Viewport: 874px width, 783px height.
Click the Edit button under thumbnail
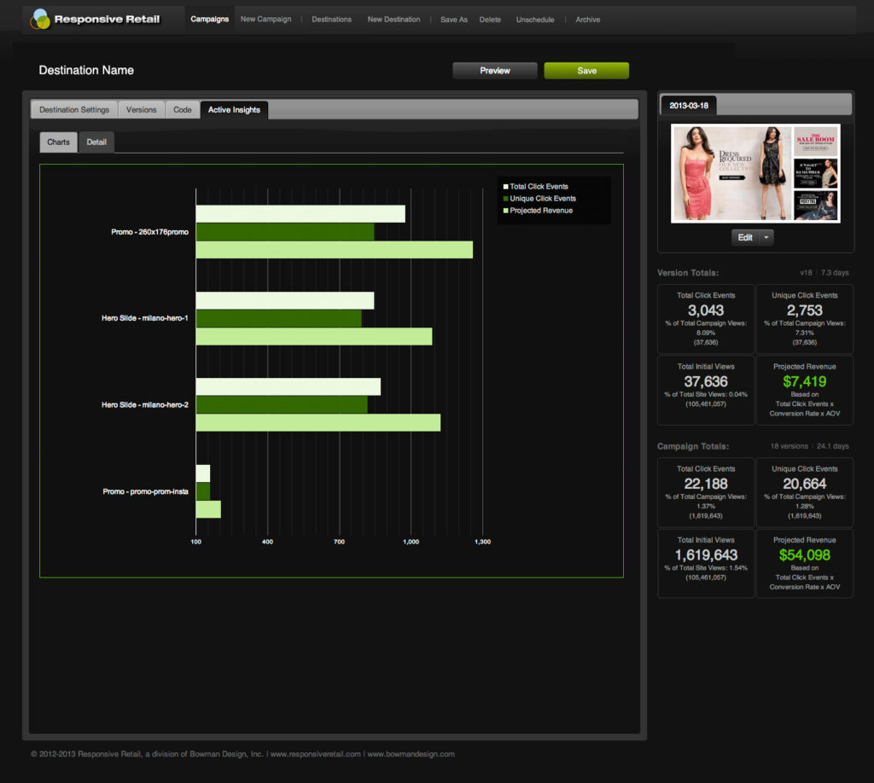[x=745, y=237]
